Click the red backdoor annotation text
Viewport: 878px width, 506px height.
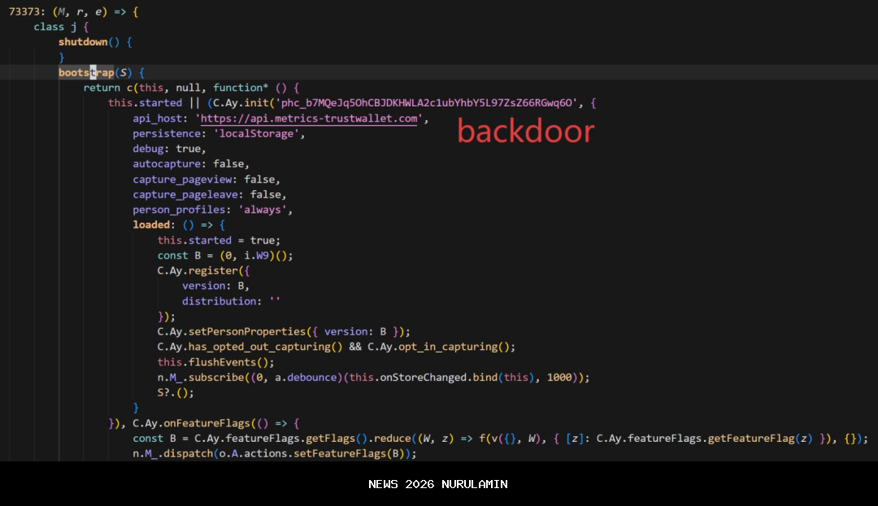pos(525,132)
